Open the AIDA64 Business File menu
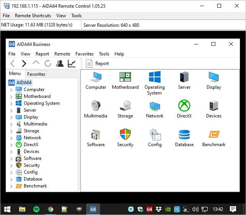 pos(12,54)
